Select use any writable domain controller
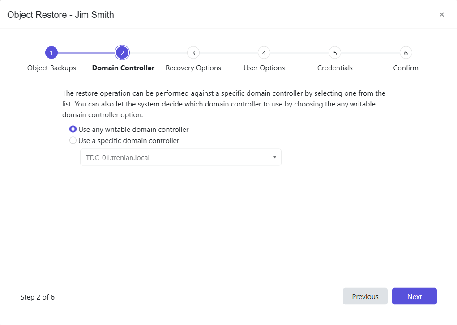 click(73, 129)
